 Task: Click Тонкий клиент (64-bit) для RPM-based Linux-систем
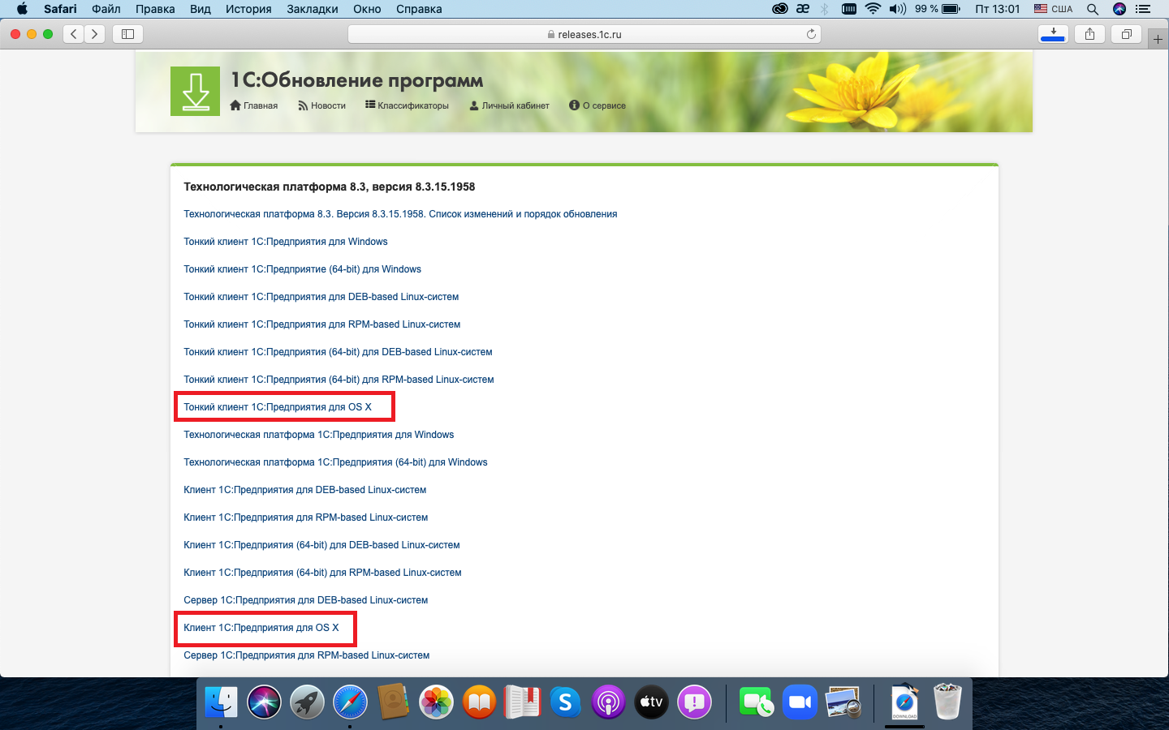tap(339, 380)
